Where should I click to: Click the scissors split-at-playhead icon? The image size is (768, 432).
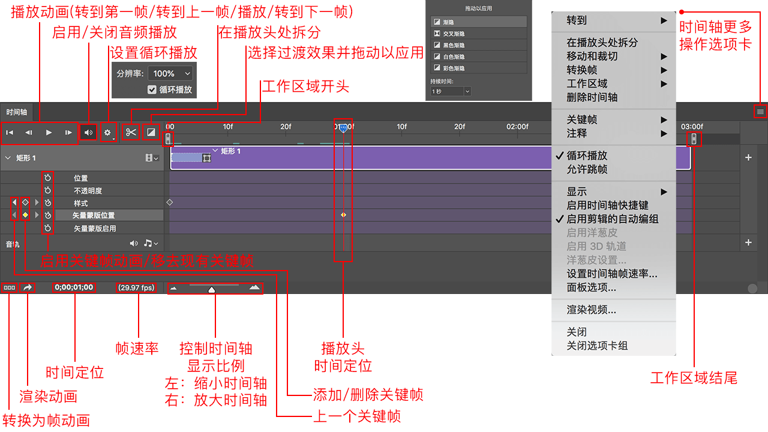[131, 133]
